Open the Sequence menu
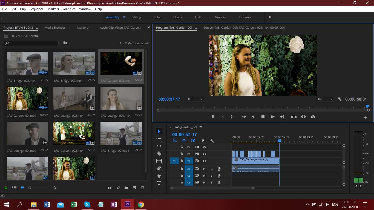 (x=36, y=9)
